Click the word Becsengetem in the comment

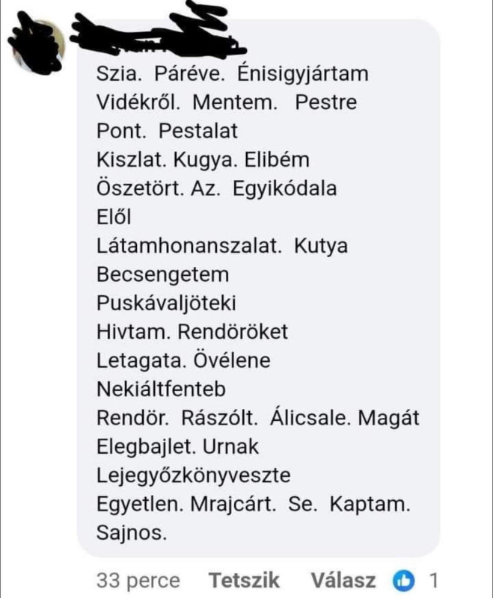[x=163, y=274]
